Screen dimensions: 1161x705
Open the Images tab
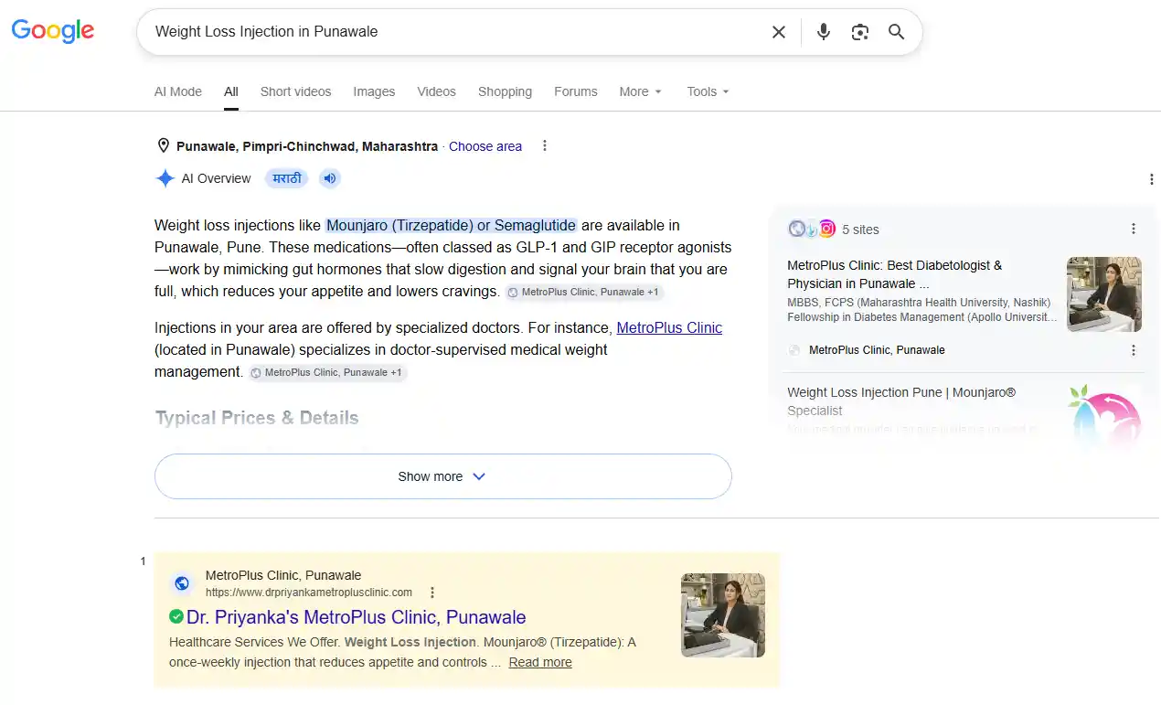coord(374,91)
